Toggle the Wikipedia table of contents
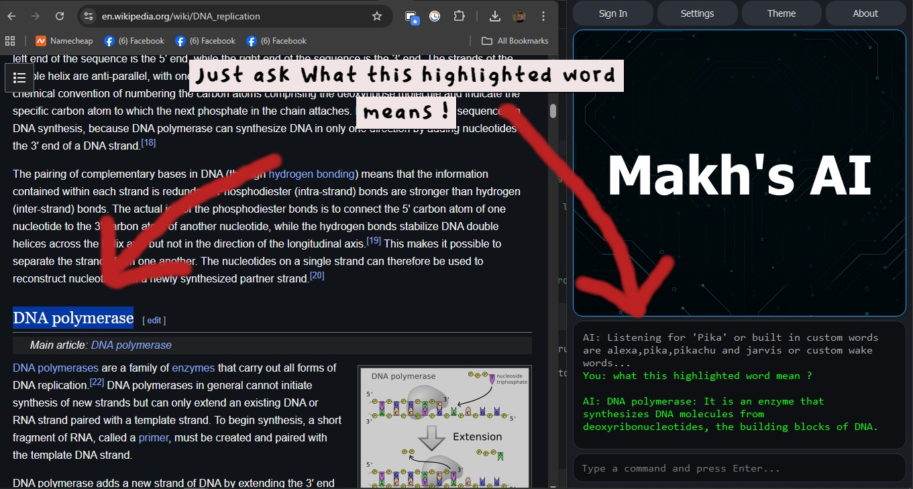The height and width of the screenshot is (489, 913). coord(19,78)
